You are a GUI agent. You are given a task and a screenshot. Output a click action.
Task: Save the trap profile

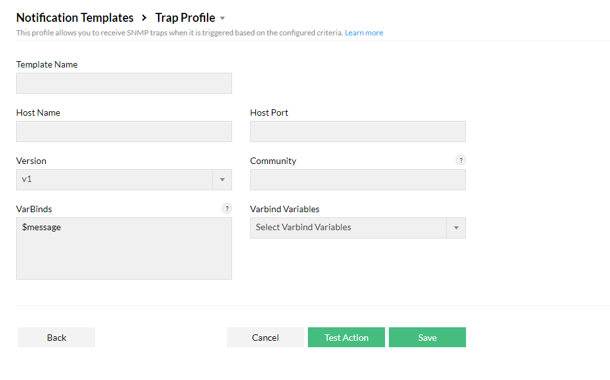427,337
